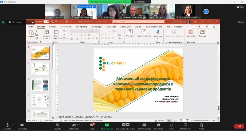Switch to the Анимация ribbon tab
Viewport: 246px width, 131px height.
(x=111, y=27)
